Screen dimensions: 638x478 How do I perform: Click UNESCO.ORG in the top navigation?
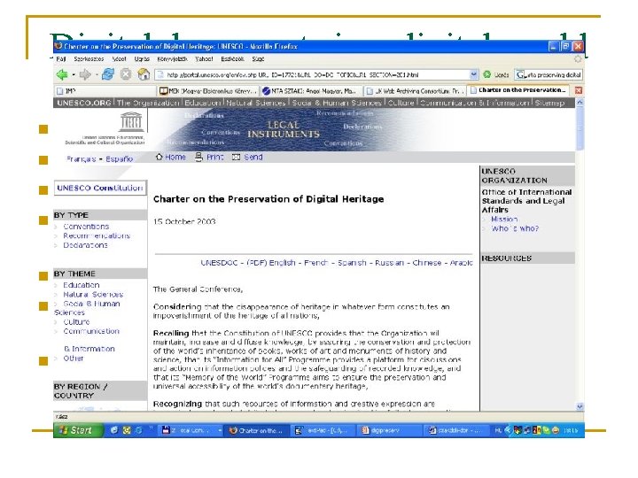click(84, 103)
